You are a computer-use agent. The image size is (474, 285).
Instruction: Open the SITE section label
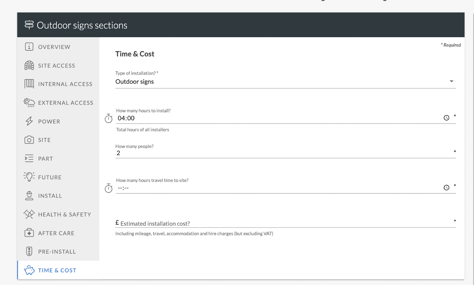click(44, 140)
